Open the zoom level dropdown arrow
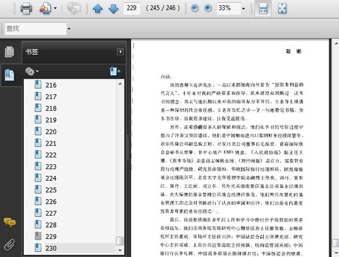339x257 pixels. 244,8
